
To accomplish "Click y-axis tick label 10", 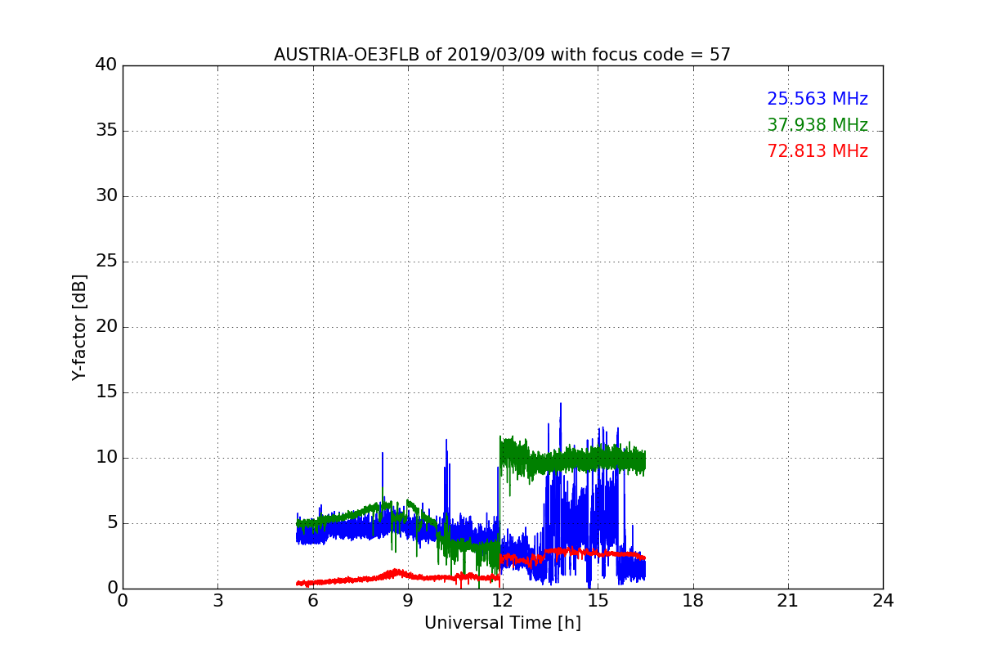I will [106, 458].
